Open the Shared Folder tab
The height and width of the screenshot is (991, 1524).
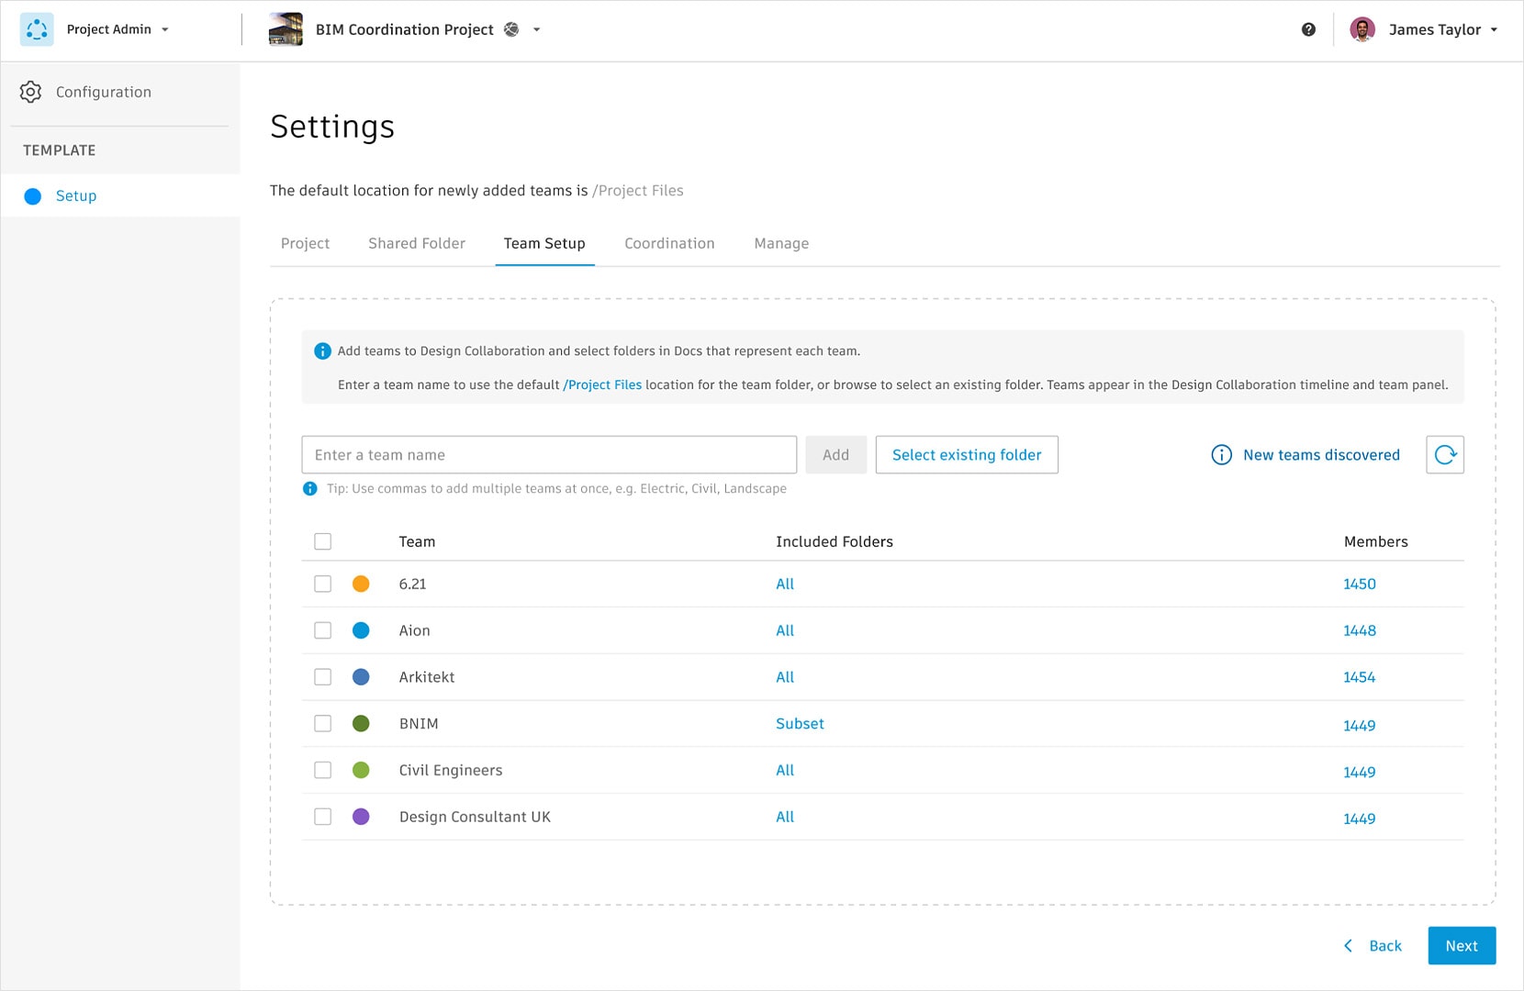(x=417, y=243)
